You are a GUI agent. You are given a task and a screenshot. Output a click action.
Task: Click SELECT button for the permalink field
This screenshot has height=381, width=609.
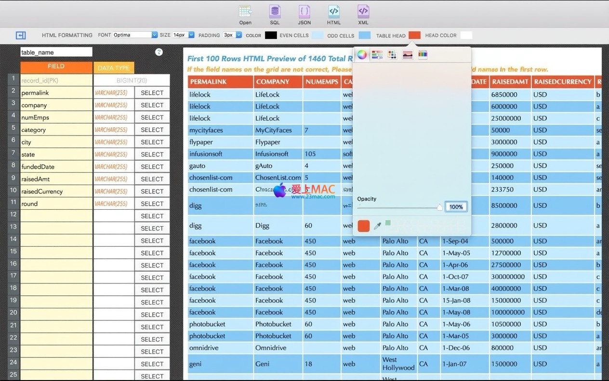[x=152, y=93]
